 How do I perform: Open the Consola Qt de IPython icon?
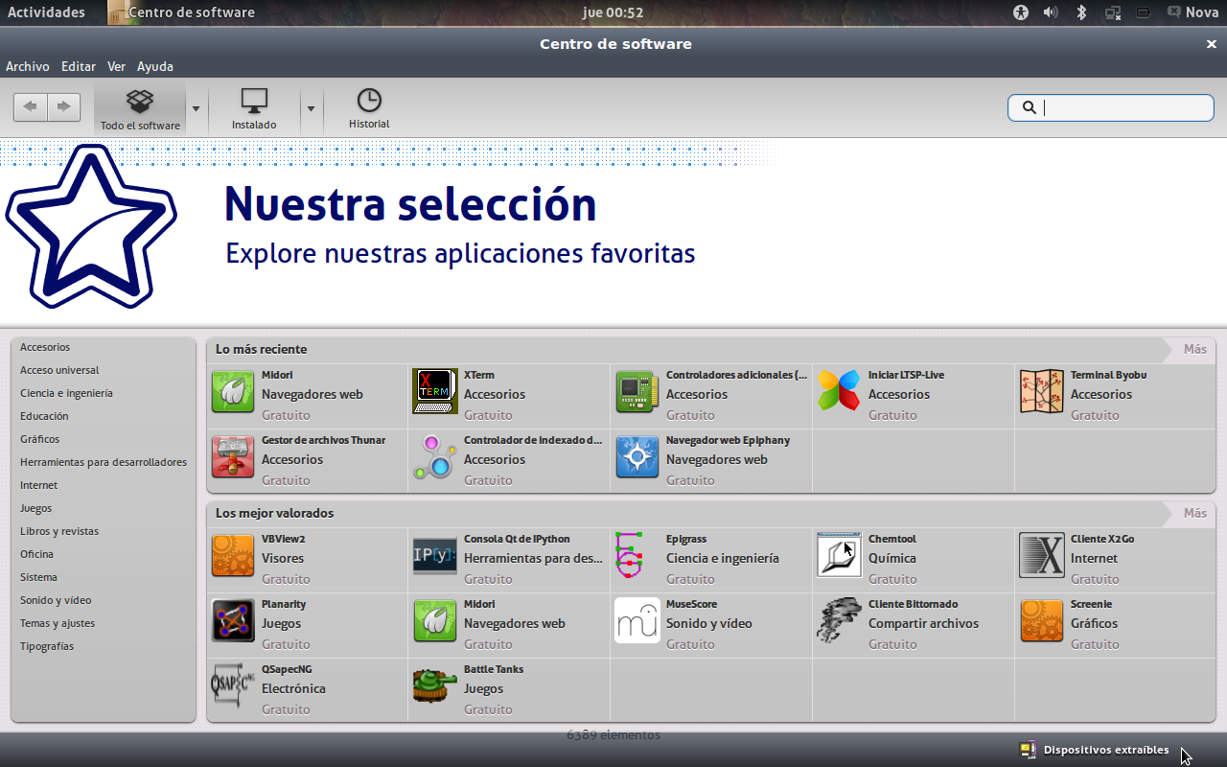coord(435,556)
